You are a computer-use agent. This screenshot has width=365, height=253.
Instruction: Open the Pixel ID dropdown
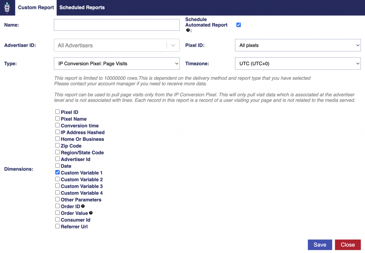coord(298,45)
